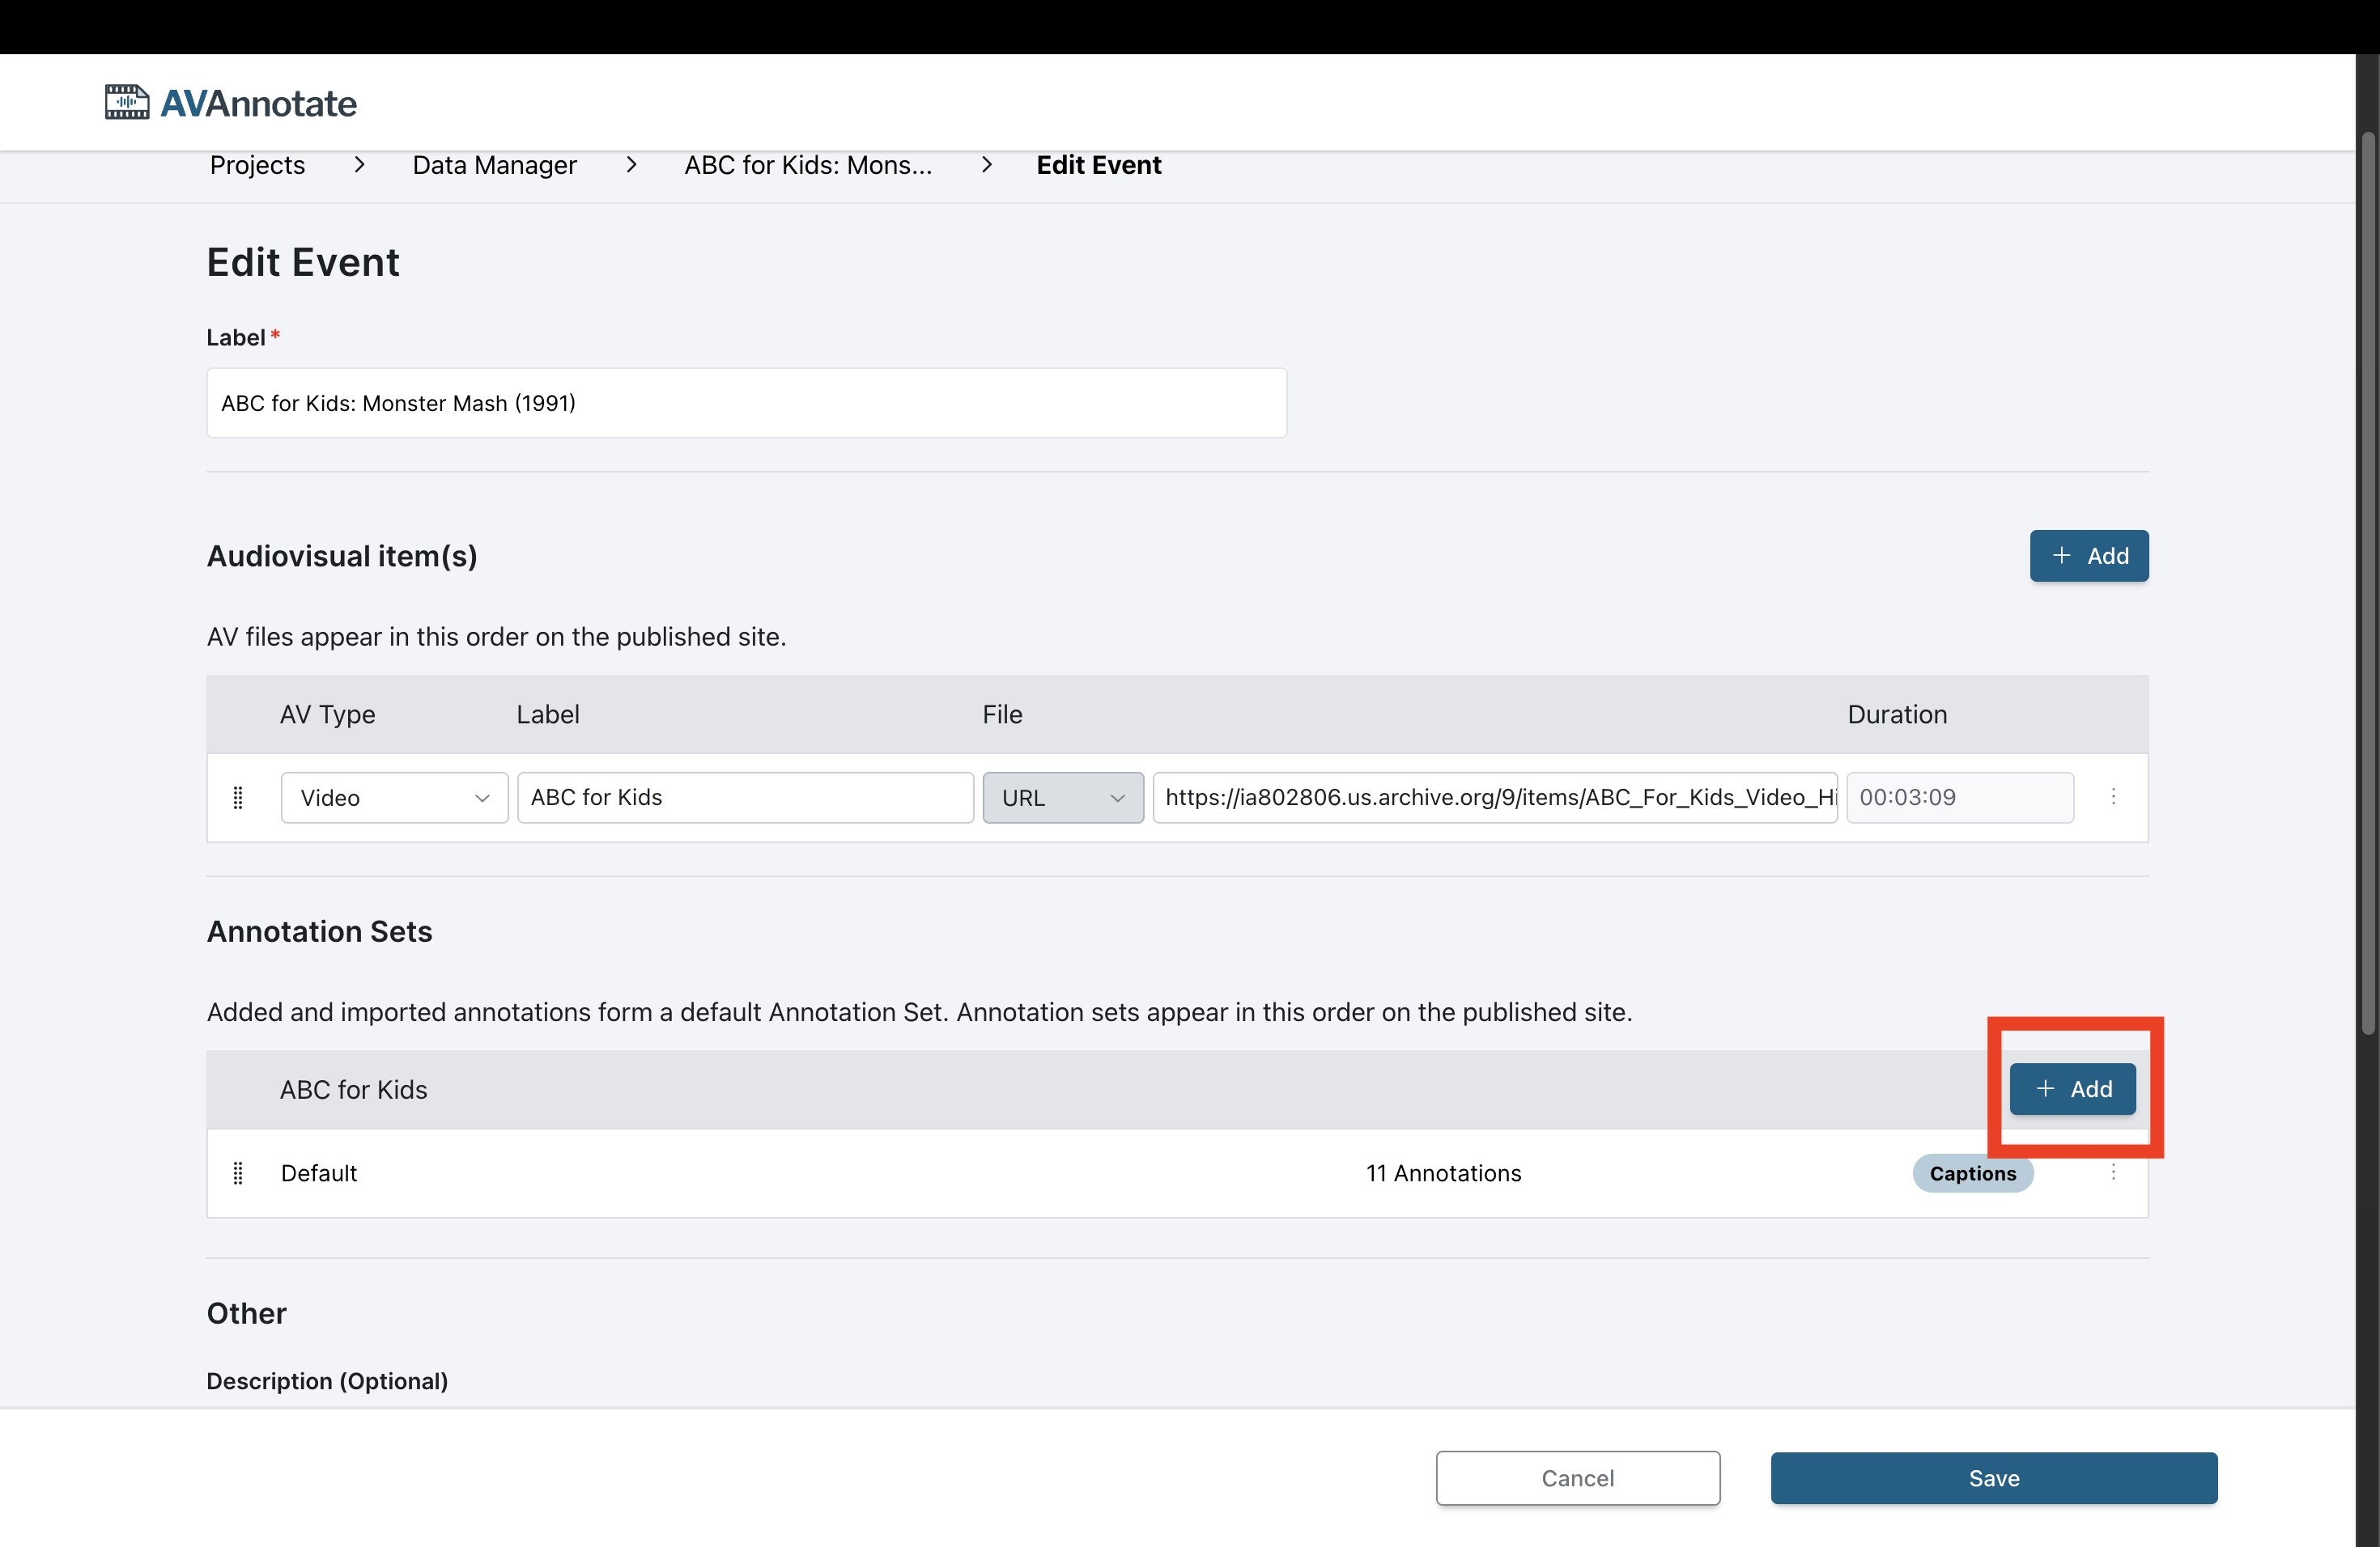Click plus Add button for audiovisual items
The height and width of the screenshot is (1547, 2380).
tap(2088, 556)
